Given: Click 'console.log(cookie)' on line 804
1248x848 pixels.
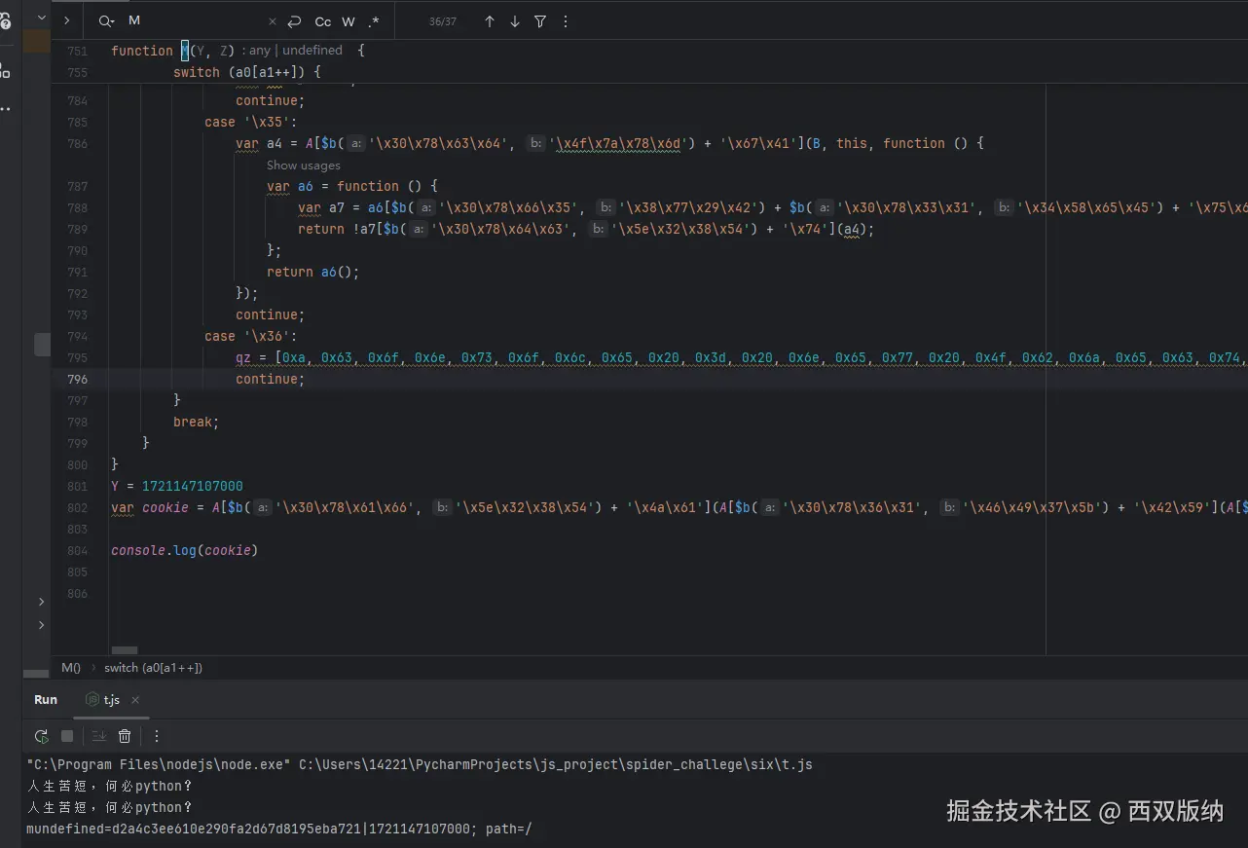Looking at the screenshot, I should (x=184, y=551).
